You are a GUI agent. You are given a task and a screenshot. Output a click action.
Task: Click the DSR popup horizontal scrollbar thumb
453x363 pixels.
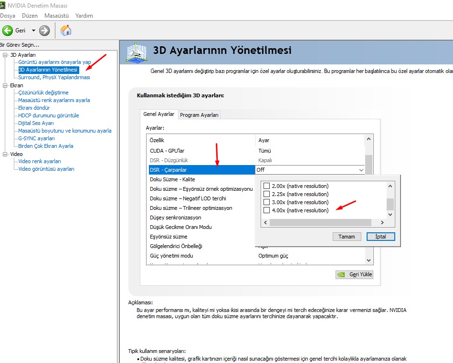pyautogui.click(x=320, y=222)
